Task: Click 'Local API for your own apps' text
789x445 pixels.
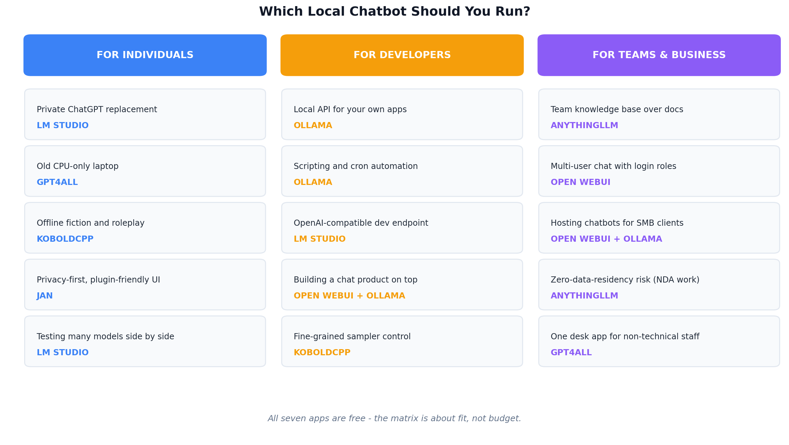Action: tap(350, 109)
